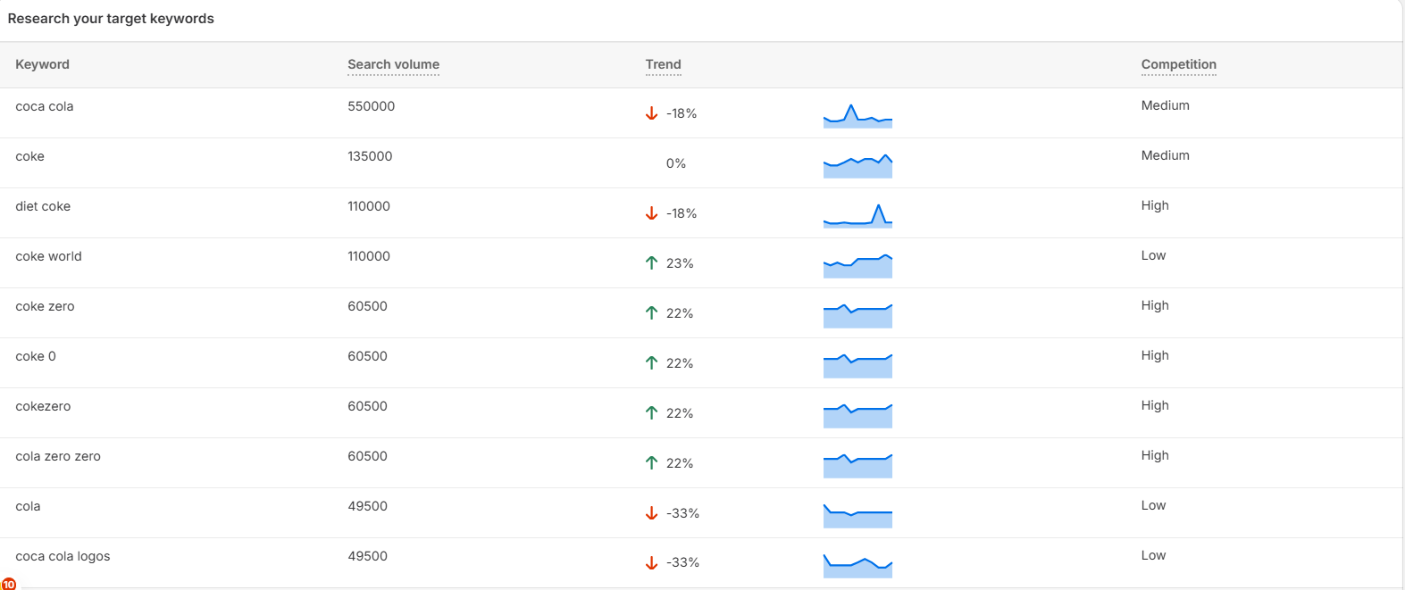Select the keyword 'cola'
The image size is (1405, 590).
click(x=28, y=506)
